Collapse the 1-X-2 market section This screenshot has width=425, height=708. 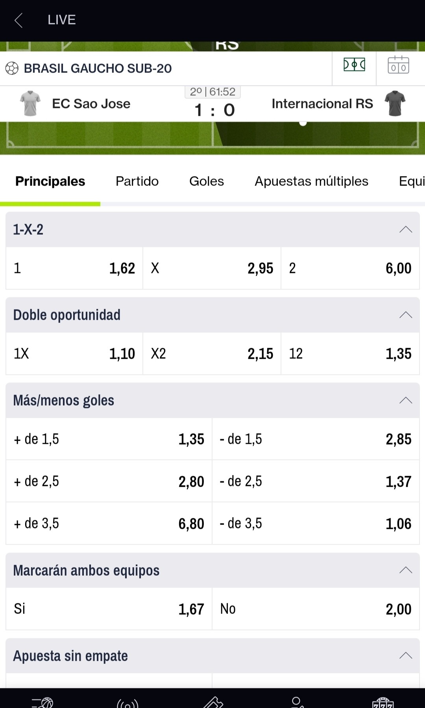click(406, 230)
